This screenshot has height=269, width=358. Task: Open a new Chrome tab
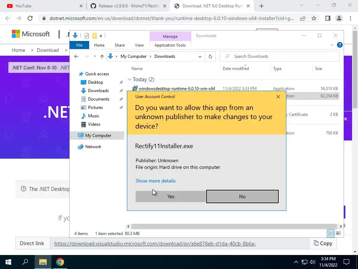pos(262,6)
